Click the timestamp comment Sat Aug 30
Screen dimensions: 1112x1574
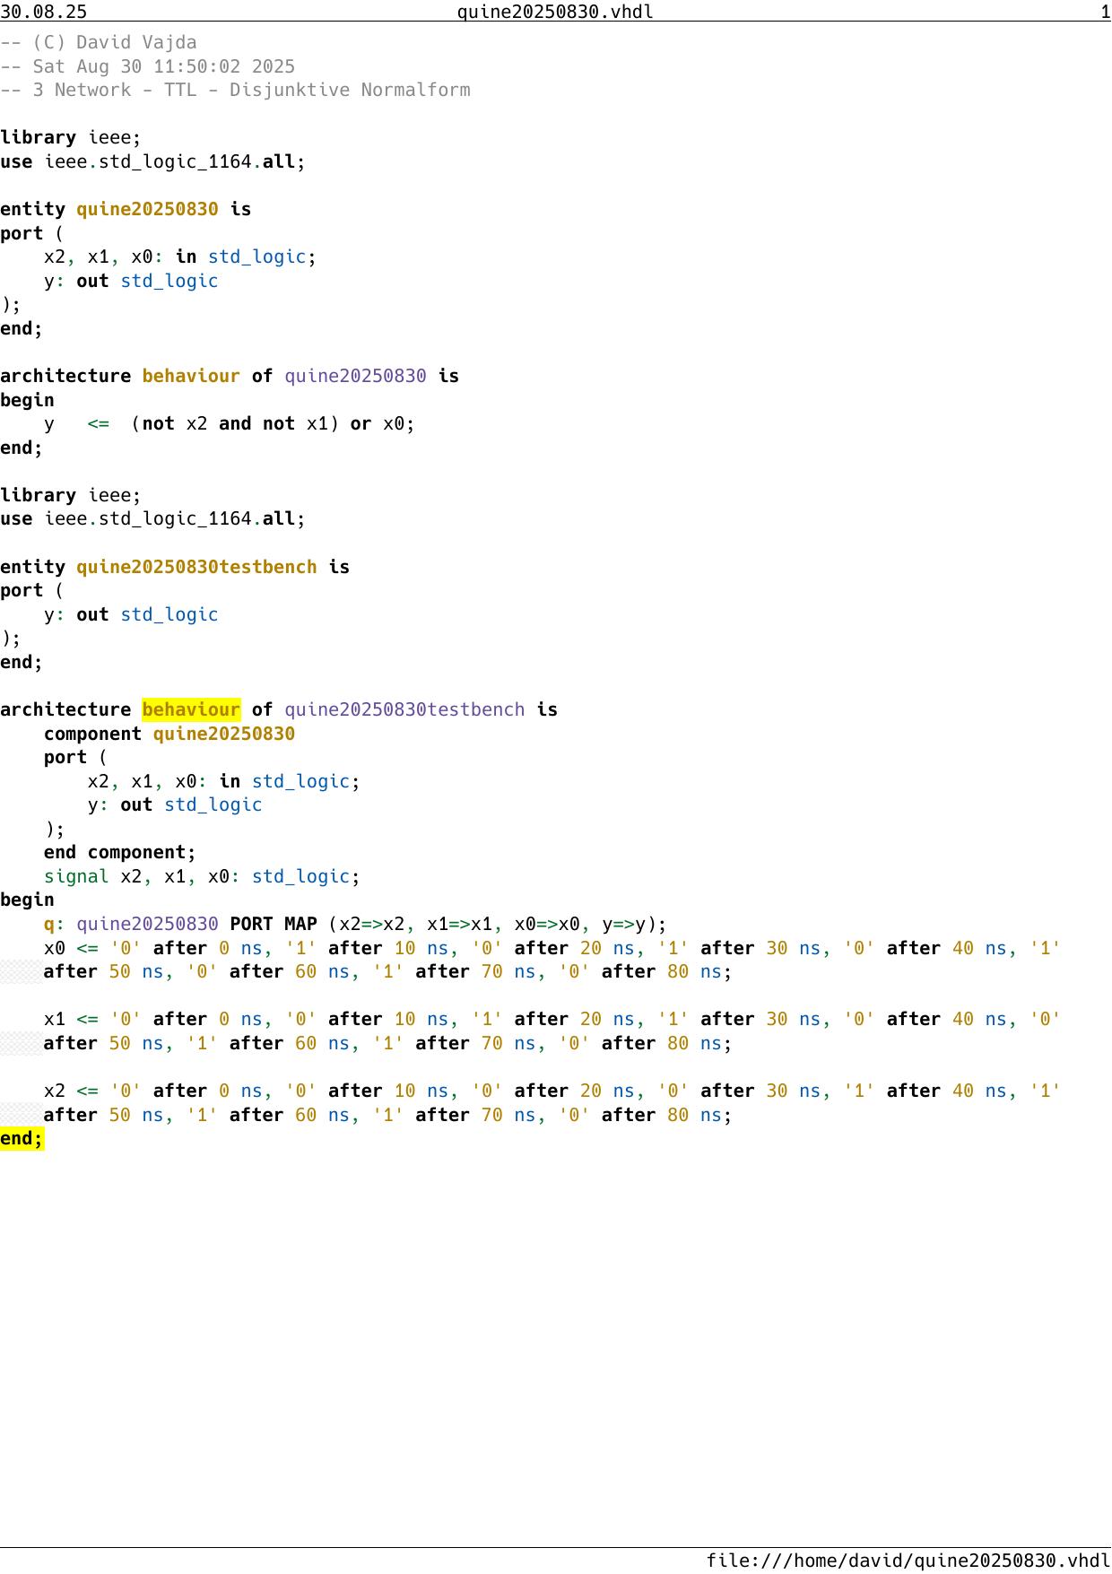148,66
